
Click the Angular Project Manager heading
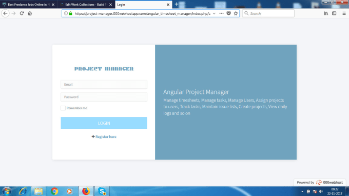pos(196,92)
